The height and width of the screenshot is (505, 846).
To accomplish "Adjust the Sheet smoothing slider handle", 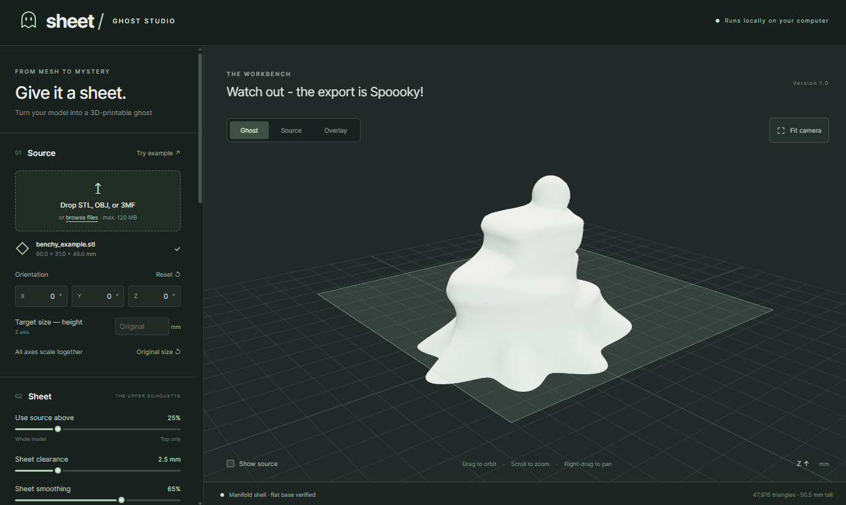I will click(x=121, y=500).
